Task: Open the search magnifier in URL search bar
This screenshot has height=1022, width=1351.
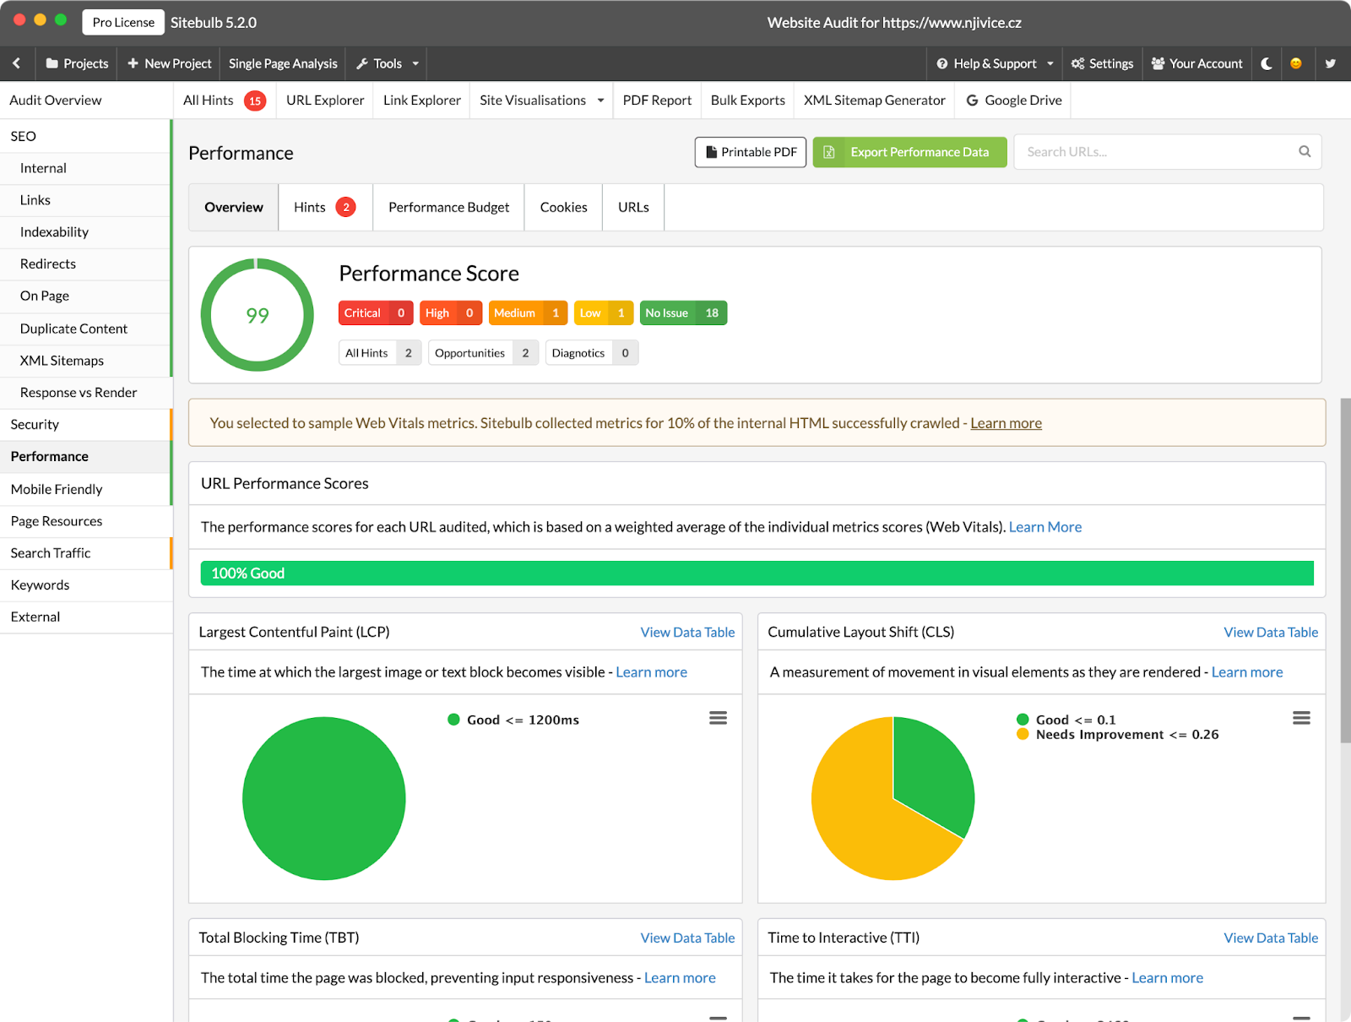Action: click(1304, 151)
